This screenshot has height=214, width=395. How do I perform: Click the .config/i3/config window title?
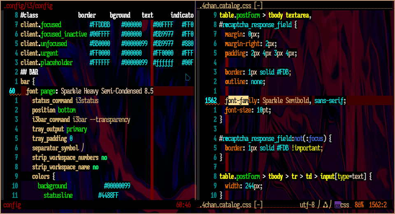tap(28, 6)
